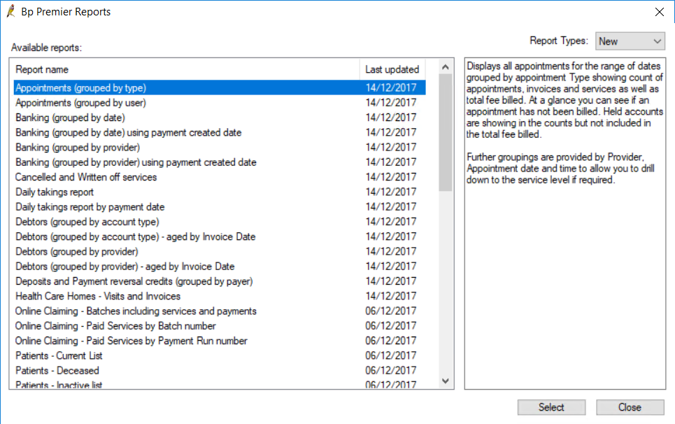675x424 pixels.
Task: Select Debtors (grouped by account type) report
Action: click(220, 222)
